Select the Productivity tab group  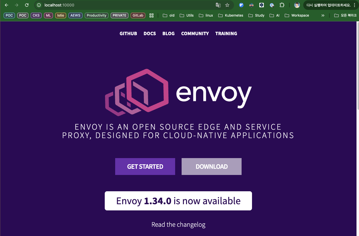(x=97, y=15)
